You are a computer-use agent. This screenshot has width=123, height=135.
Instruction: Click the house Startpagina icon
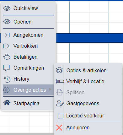7,103
